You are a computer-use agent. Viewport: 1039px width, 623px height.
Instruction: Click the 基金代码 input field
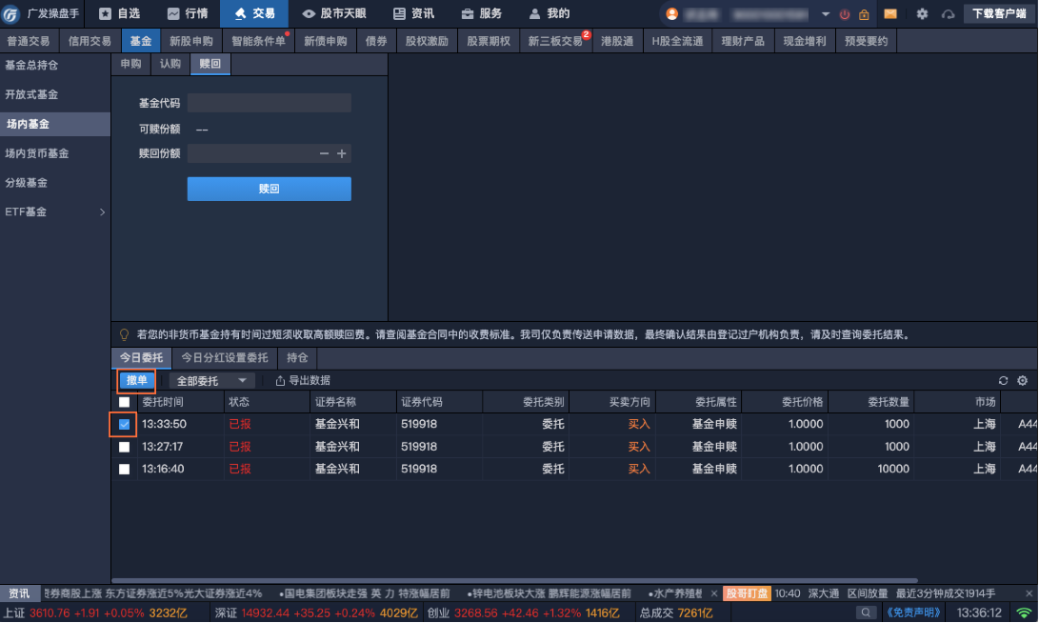pos(269,103)
